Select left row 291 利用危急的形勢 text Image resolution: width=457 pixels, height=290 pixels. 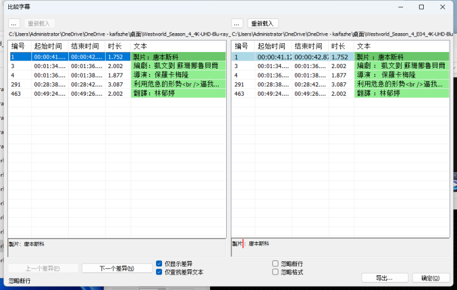tap(179, 84)
